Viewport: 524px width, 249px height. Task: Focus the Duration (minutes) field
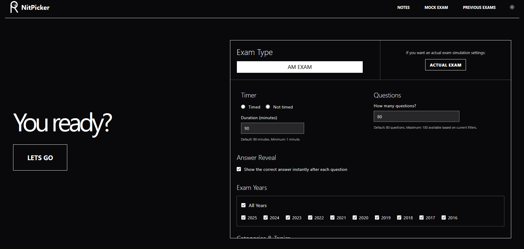[273, 128]
